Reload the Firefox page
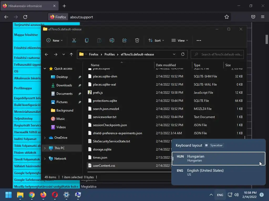269x201 pixels. 25,17
